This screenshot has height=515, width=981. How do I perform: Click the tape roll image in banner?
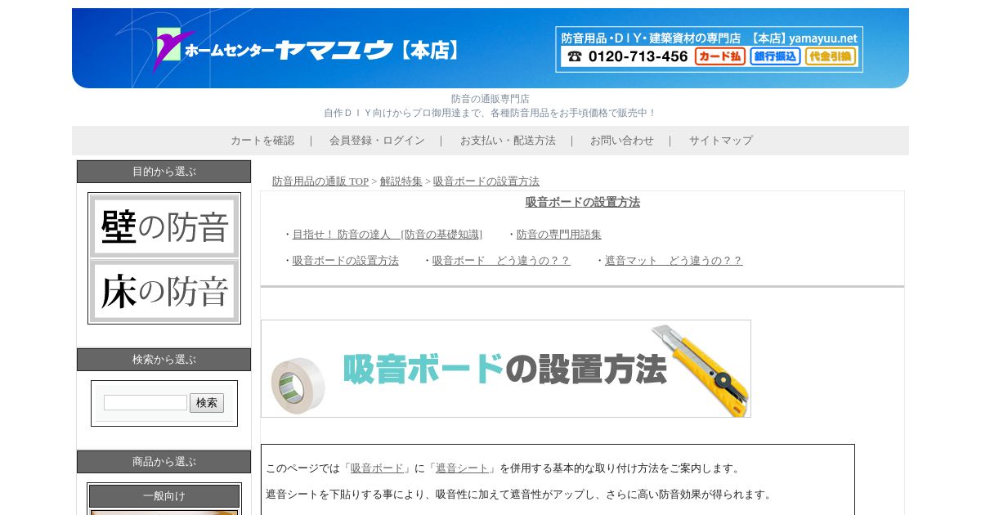(x=298, y=385)
